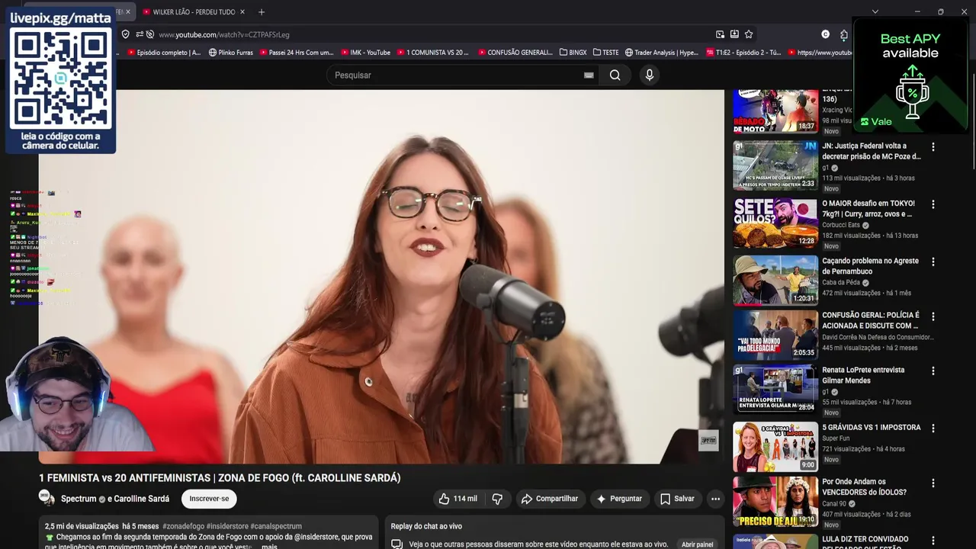Open MC Poze news thumbnail
The height and width of the screenshot is (549, 976).
pos(775,165)
